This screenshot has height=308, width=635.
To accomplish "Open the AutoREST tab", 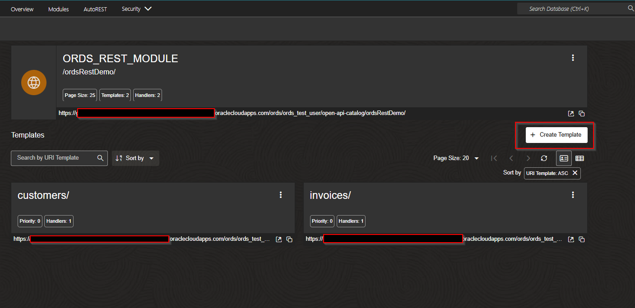I will (95, 8).
